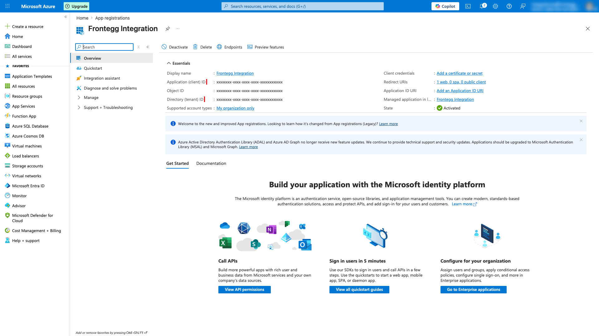The image size is (599, 336).
Task: Open portal settings gear
Action: (x=495, y=6)
